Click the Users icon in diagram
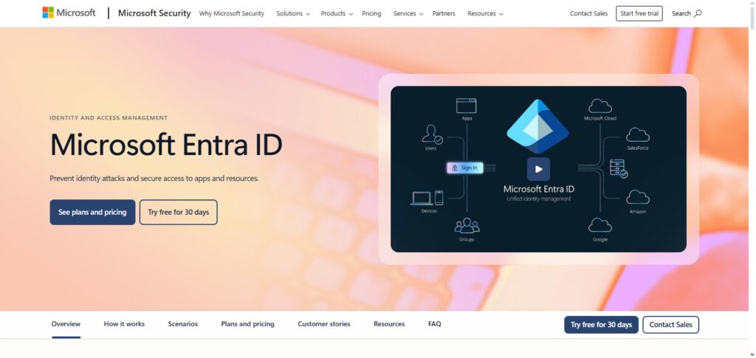The width and height of the screenshot is (756, 358). pos(431,134)
